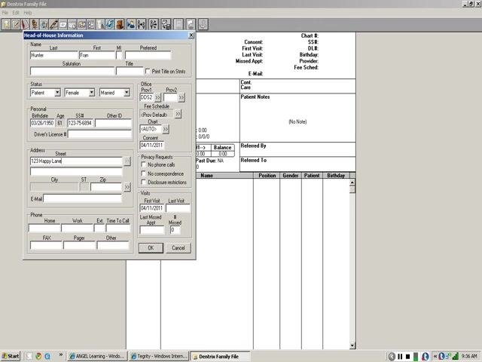This screenshot has width=482, height=362.
Task: Click the pencil and notepad toolbar icon
Action: 16,24
